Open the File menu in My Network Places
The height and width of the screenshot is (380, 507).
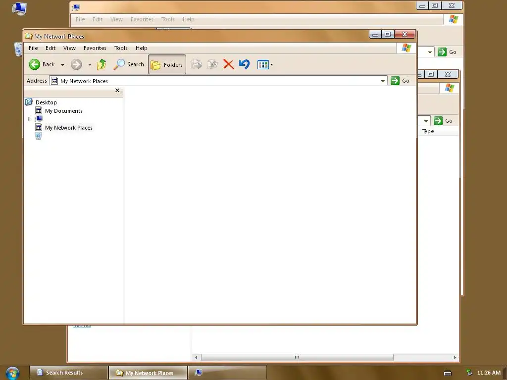pos(33,48)
